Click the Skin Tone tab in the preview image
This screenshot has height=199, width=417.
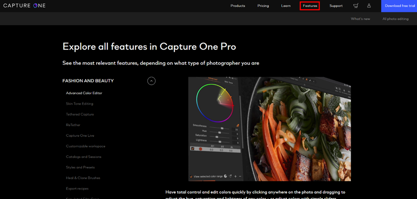[x=229, y=82]
